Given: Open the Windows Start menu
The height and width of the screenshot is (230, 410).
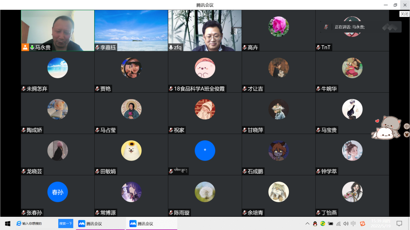Looking at the screenshot, I should pyautogui.click(x=7, y=224).
